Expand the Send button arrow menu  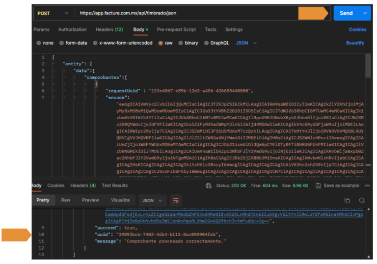(x=365, y=13)
